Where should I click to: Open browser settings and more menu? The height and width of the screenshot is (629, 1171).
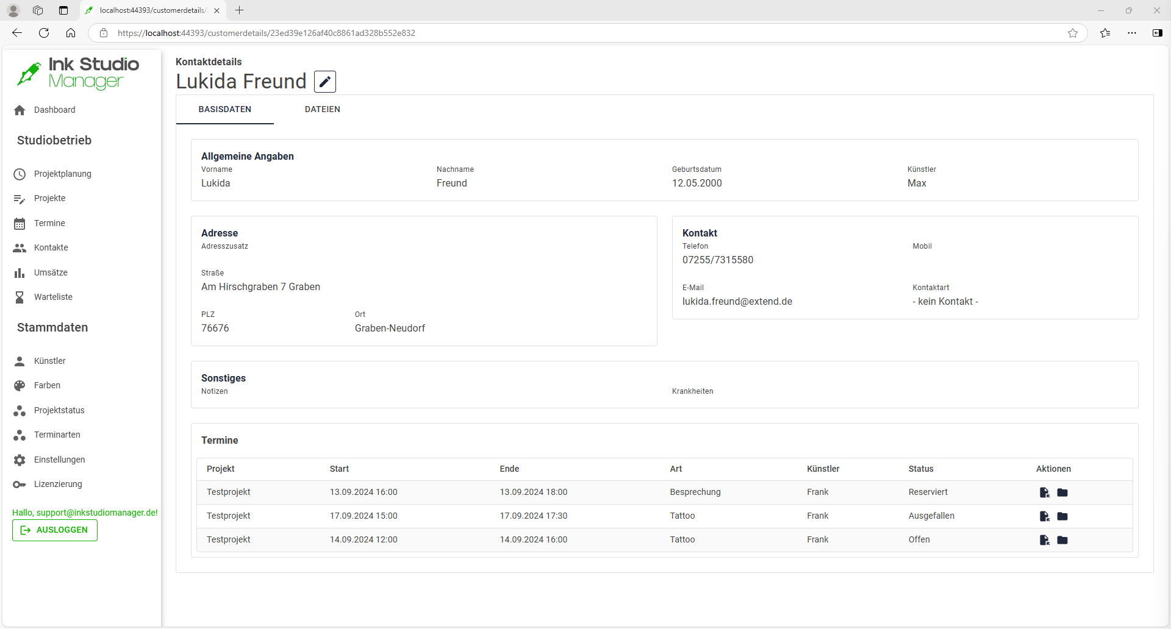1132,33
